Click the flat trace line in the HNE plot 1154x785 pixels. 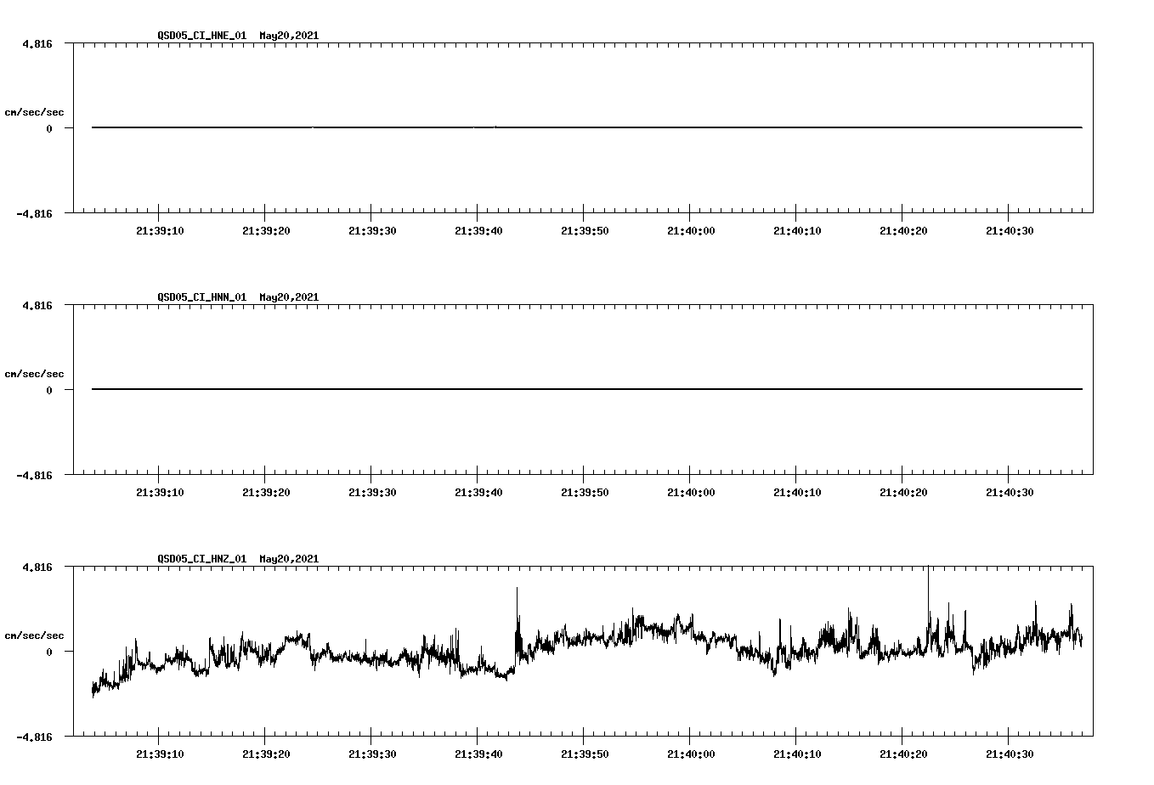(x=587, y=127)
